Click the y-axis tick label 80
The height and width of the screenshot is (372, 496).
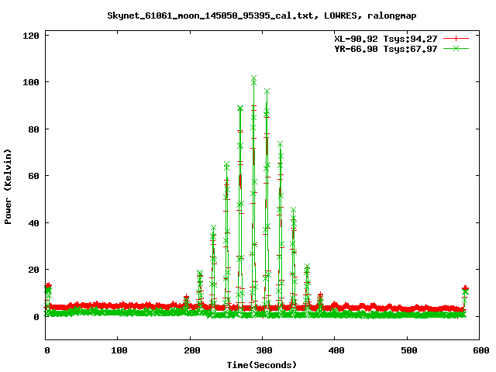pyautogui.click(x=35, y=129)
